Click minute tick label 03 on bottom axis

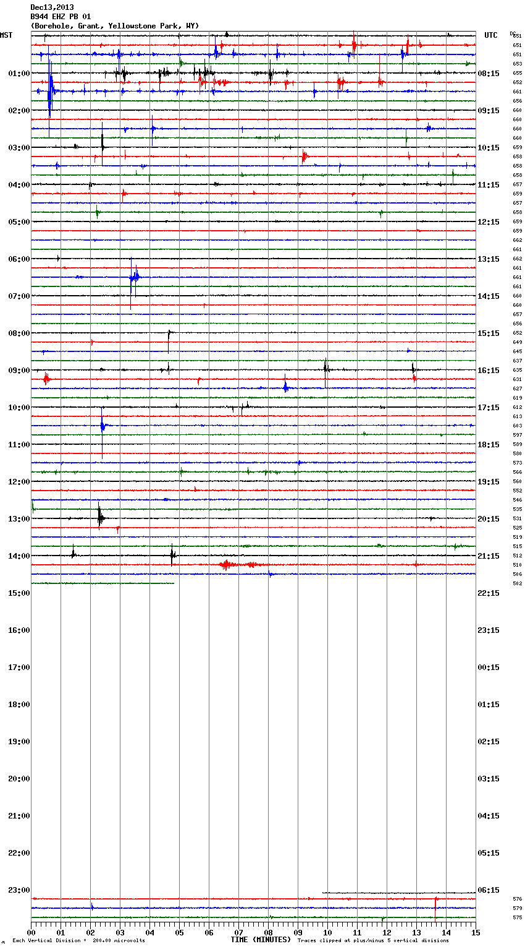(x=120, y=933)
